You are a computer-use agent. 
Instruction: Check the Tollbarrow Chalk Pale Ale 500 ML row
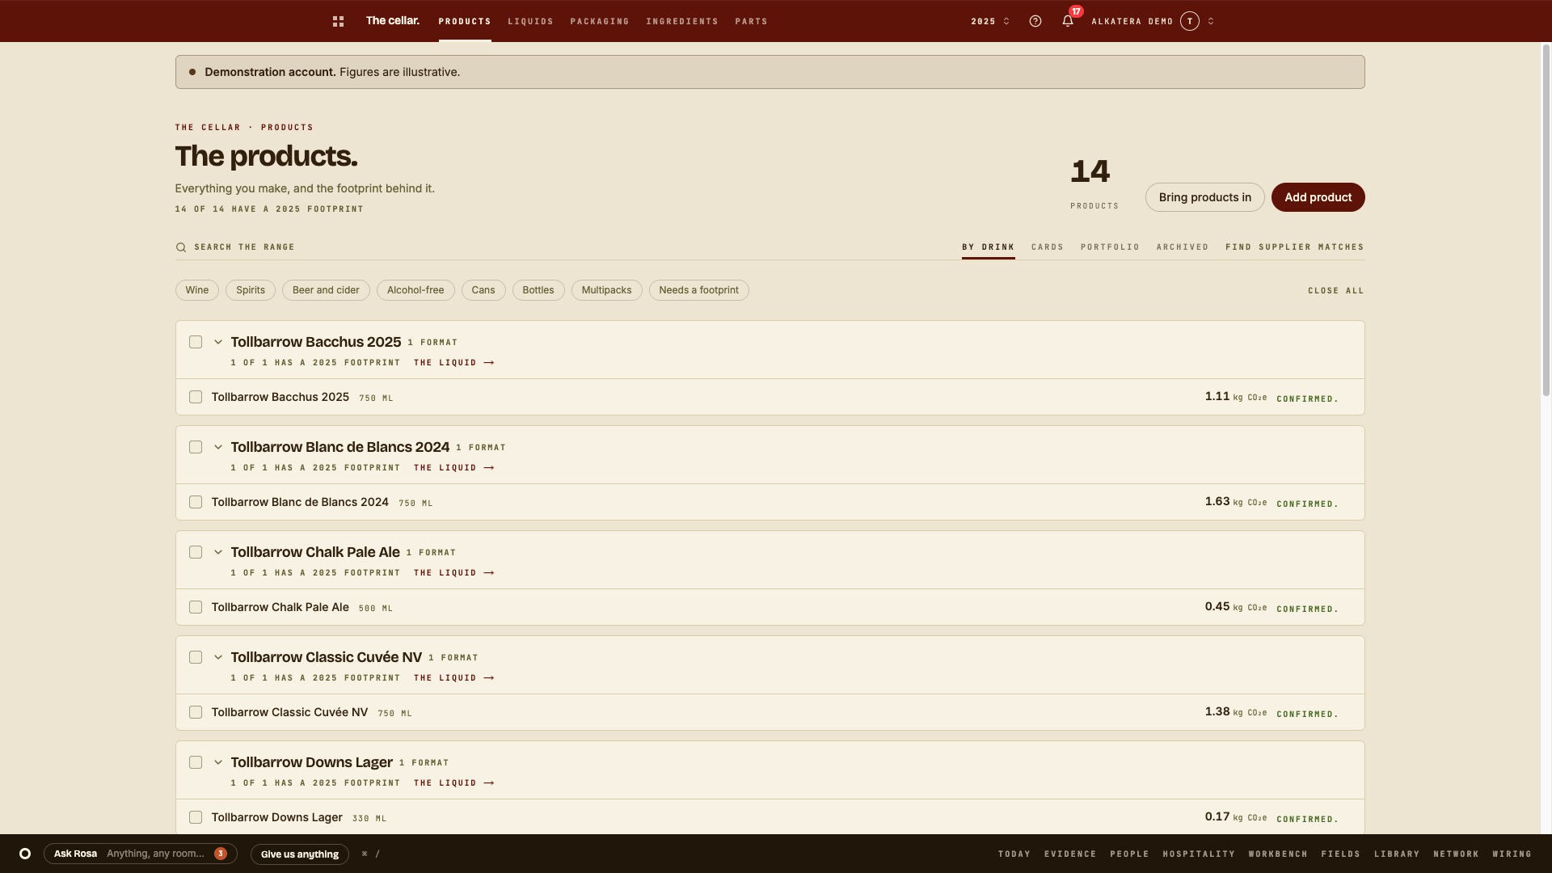coord(196,607)
